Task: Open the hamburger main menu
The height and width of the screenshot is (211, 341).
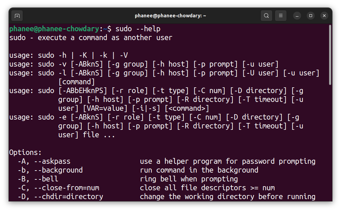Action: [280, 16]
